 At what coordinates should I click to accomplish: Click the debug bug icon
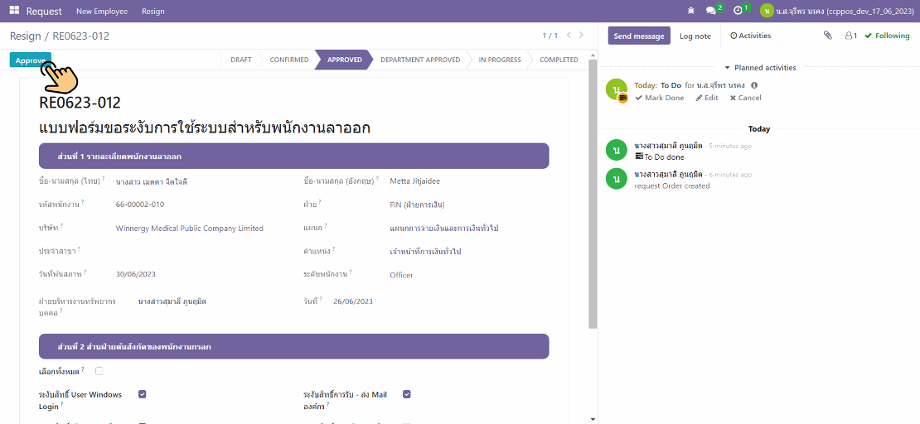click(691, 11)
